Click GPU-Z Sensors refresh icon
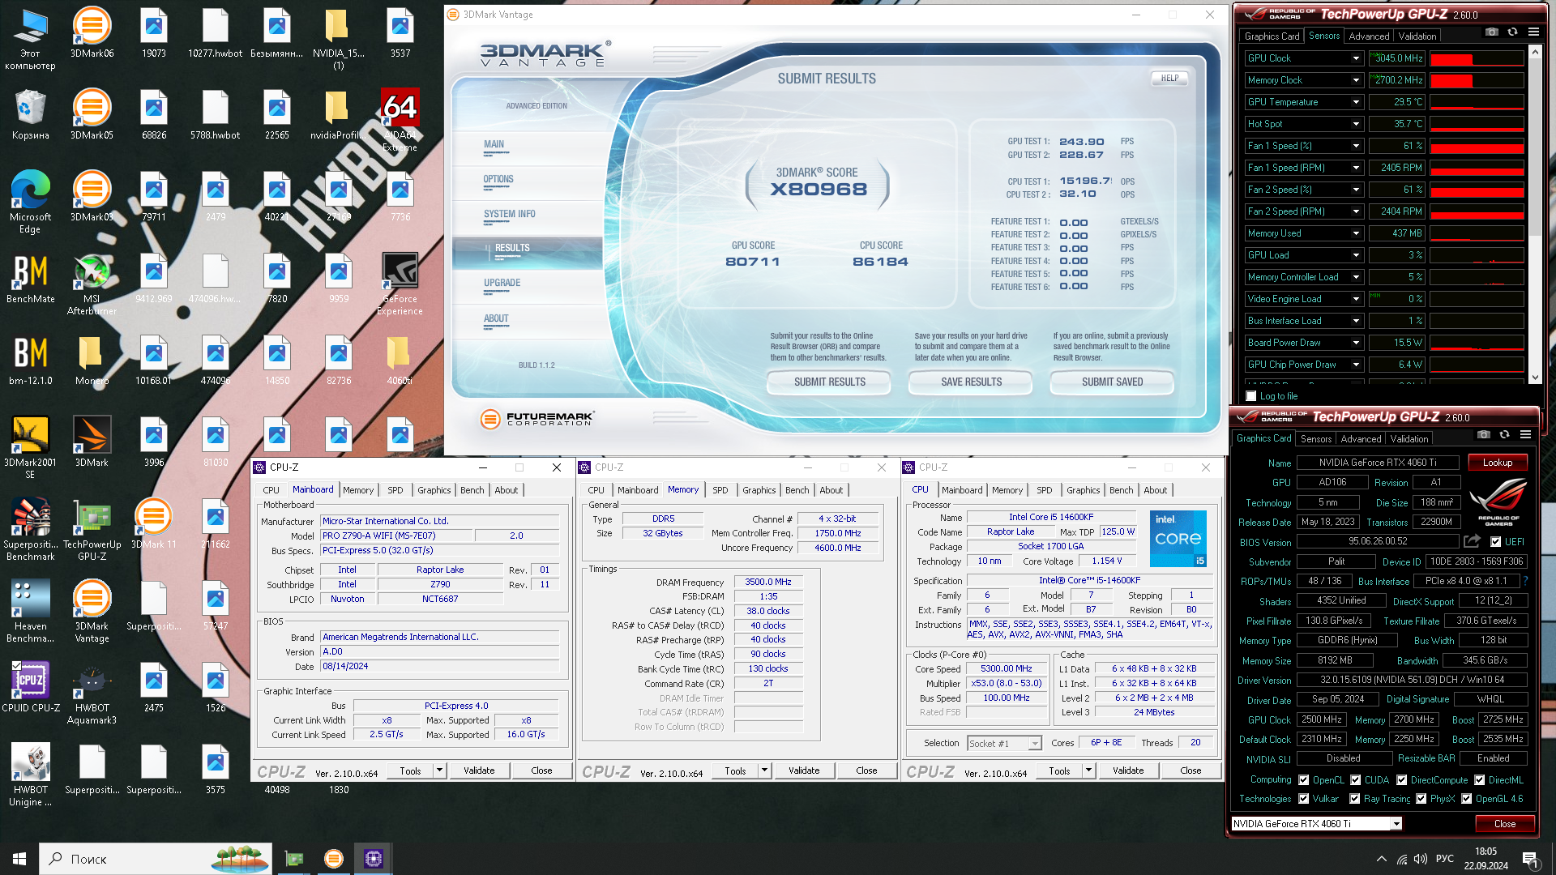The image size is (1556, 875). click(x=1512, y=32)
